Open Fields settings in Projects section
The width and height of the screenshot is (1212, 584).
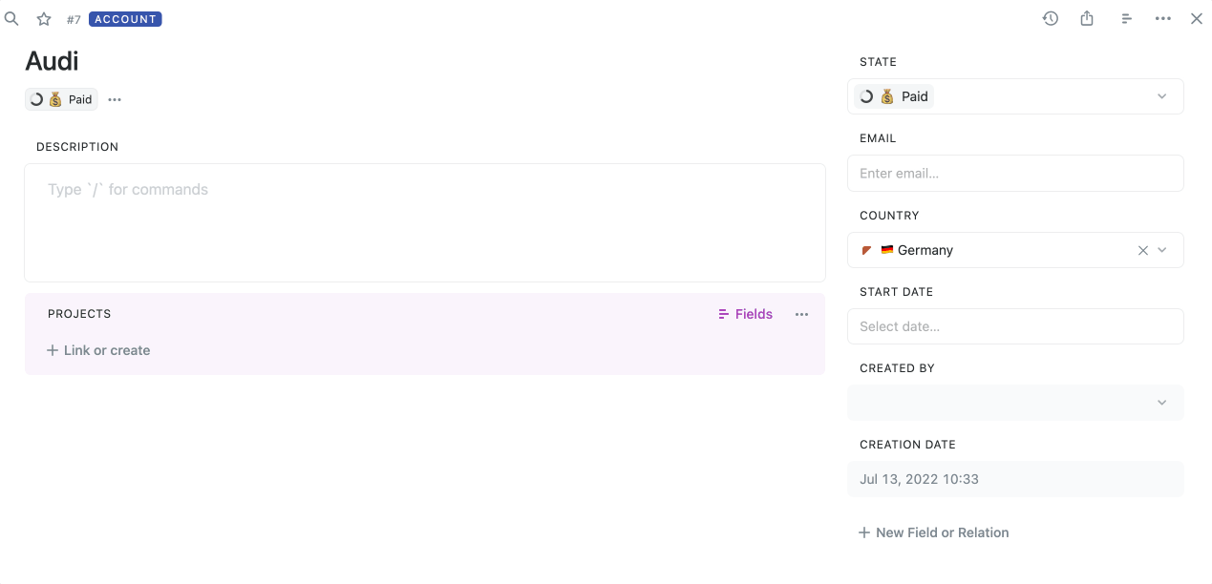[745, 314]
